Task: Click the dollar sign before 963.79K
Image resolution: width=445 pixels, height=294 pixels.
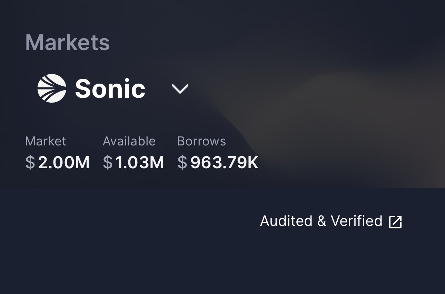Action: (x=182, y=163)
